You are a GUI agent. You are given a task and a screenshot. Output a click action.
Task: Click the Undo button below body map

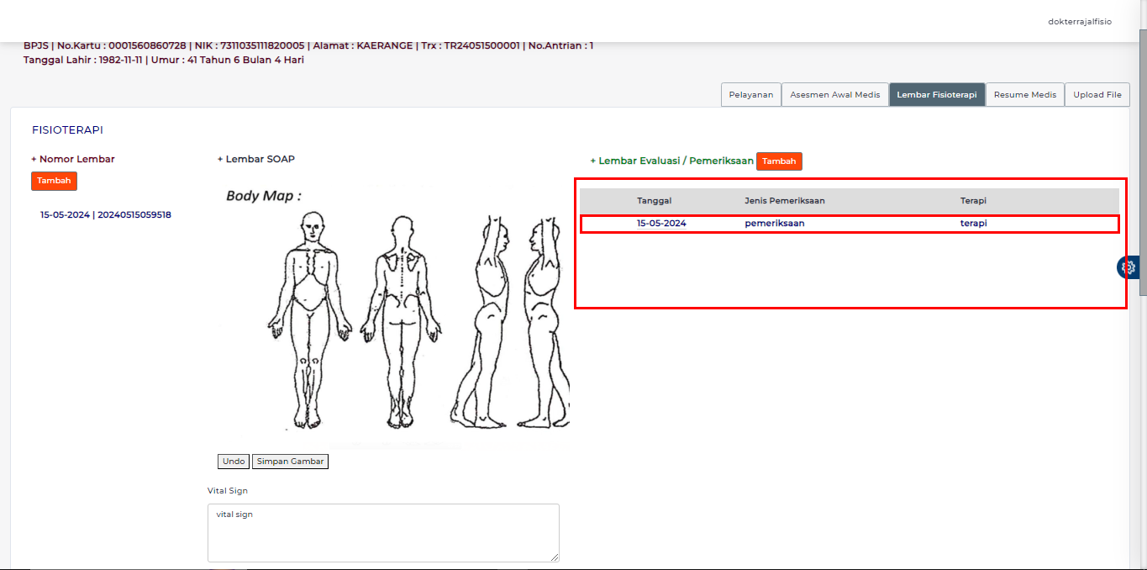(x=234, y=462)
